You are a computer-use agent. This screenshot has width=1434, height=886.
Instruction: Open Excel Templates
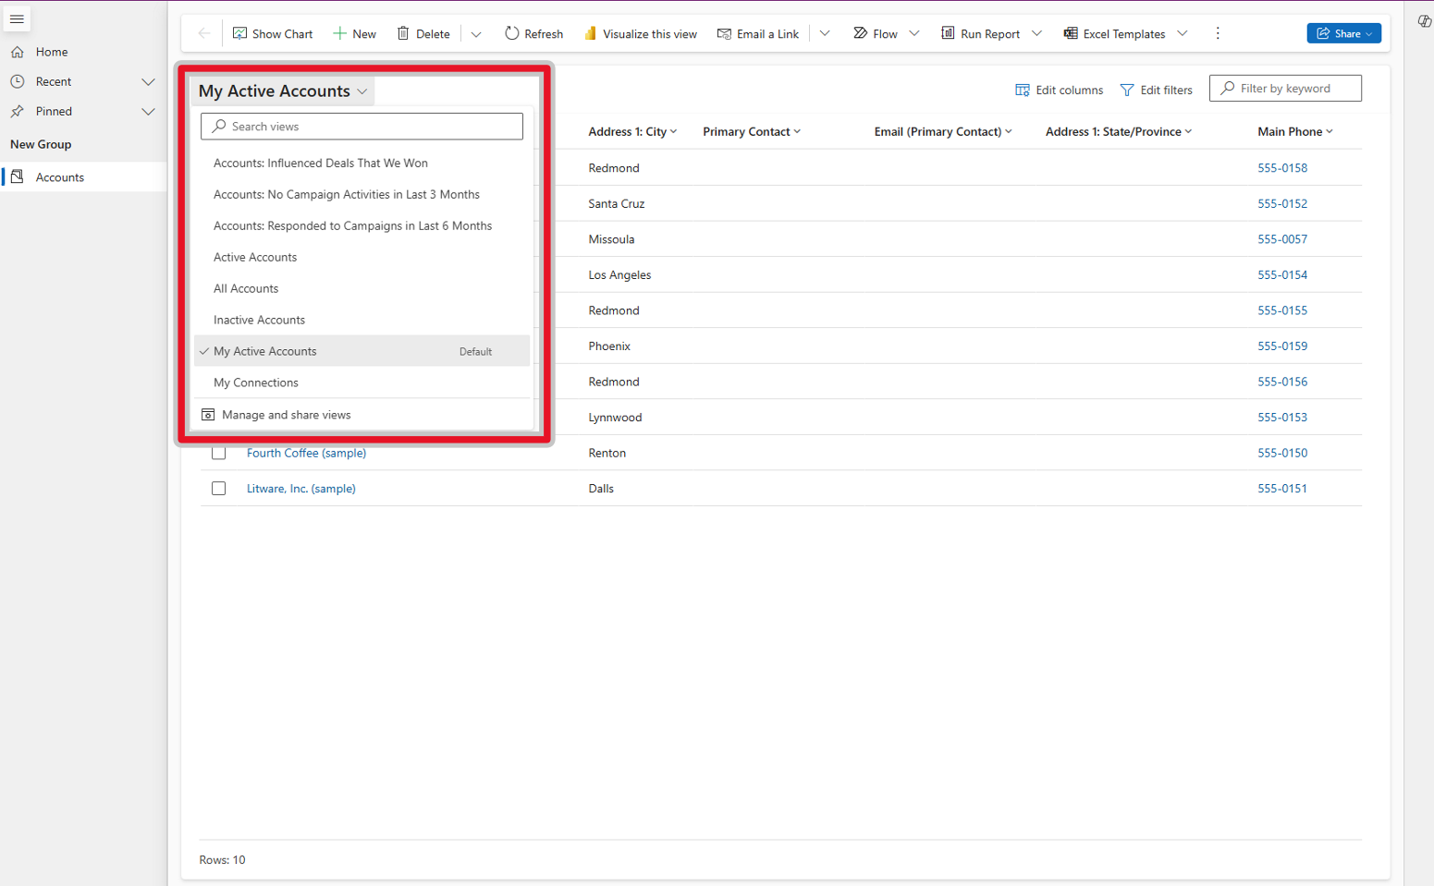pos(1114,33)
